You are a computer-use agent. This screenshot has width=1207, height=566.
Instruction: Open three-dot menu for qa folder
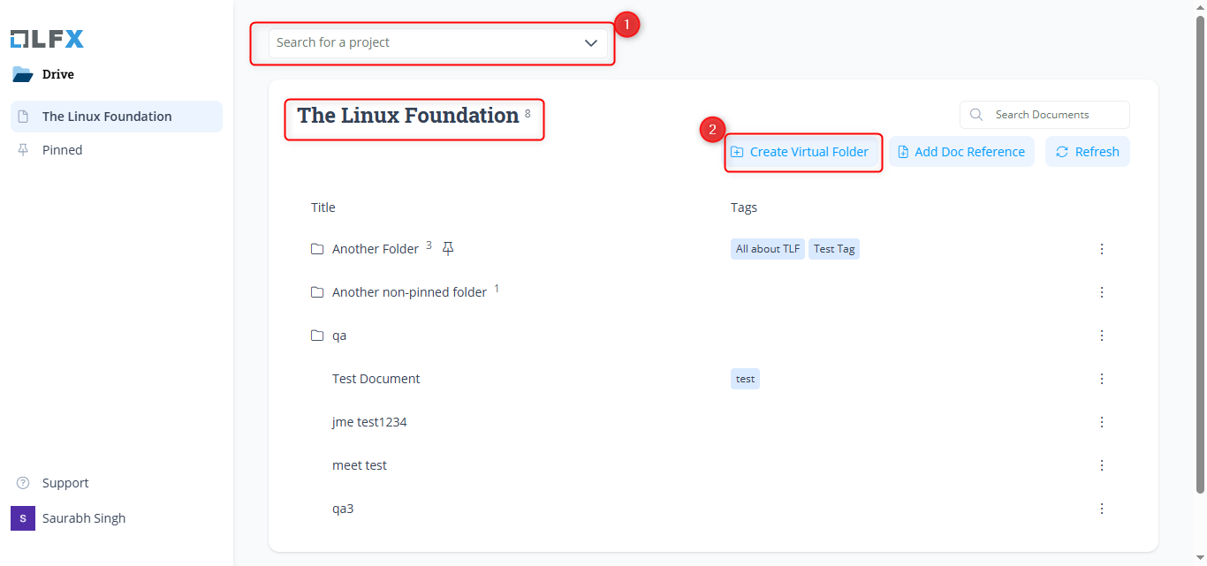pyautogui.click(x=1102, y=336)
